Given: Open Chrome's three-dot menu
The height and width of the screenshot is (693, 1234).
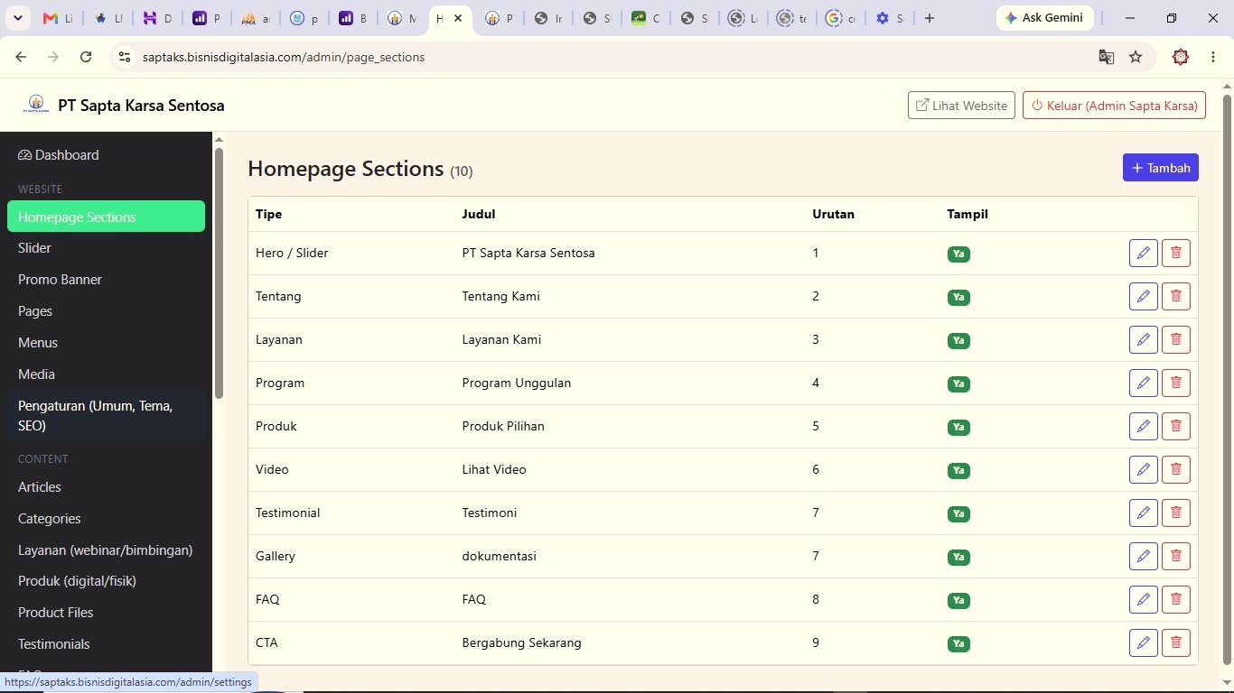Looking at the screenshot, I should [x=1211, y=57].
